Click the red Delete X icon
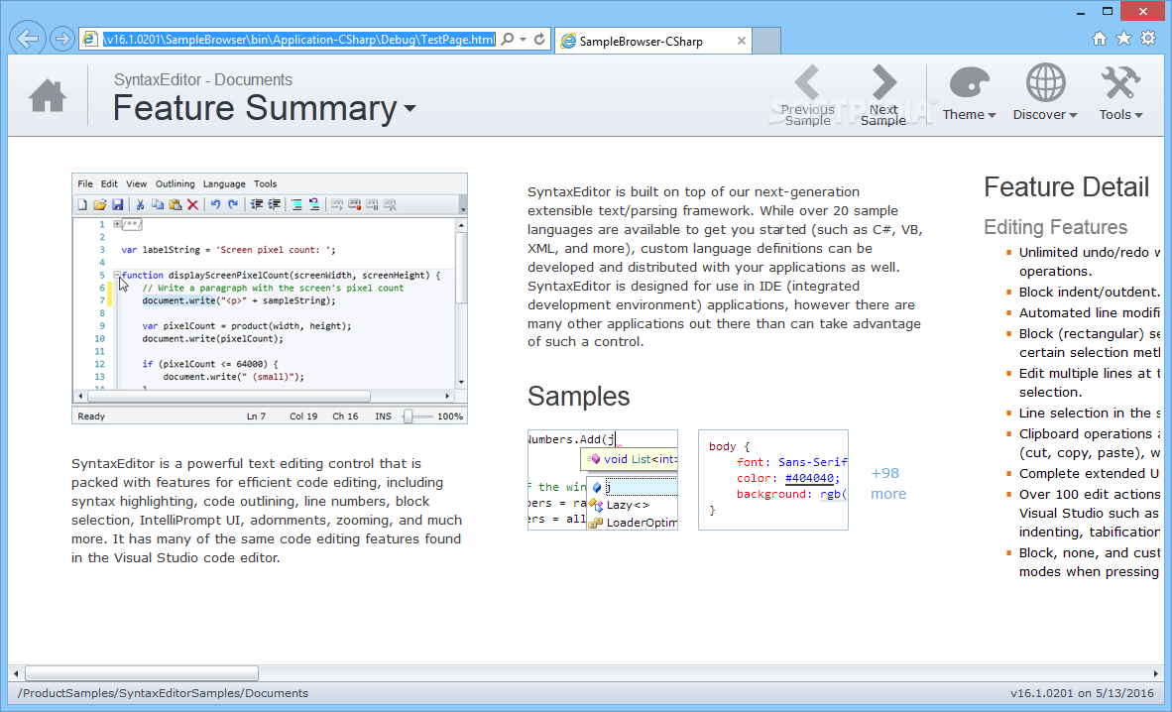 192,205
